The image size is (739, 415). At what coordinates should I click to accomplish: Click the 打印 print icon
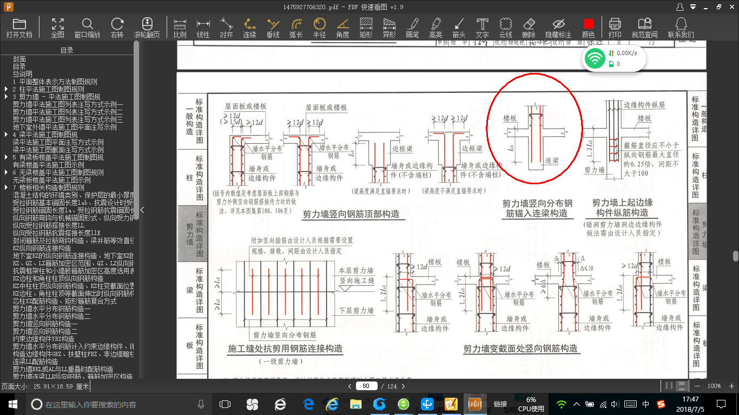(x=615, y=28)
